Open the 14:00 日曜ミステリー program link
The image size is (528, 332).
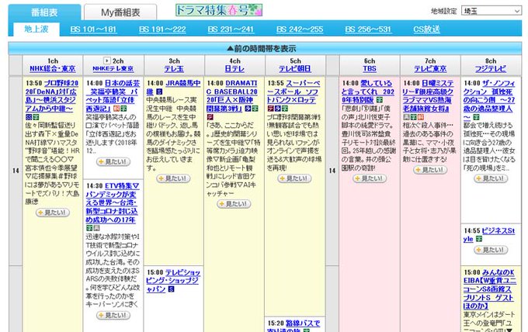428,96
